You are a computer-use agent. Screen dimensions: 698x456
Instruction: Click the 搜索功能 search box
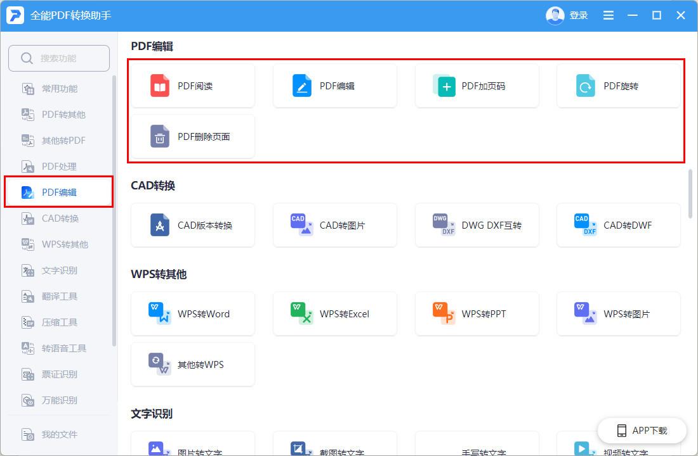coord(59,58)
